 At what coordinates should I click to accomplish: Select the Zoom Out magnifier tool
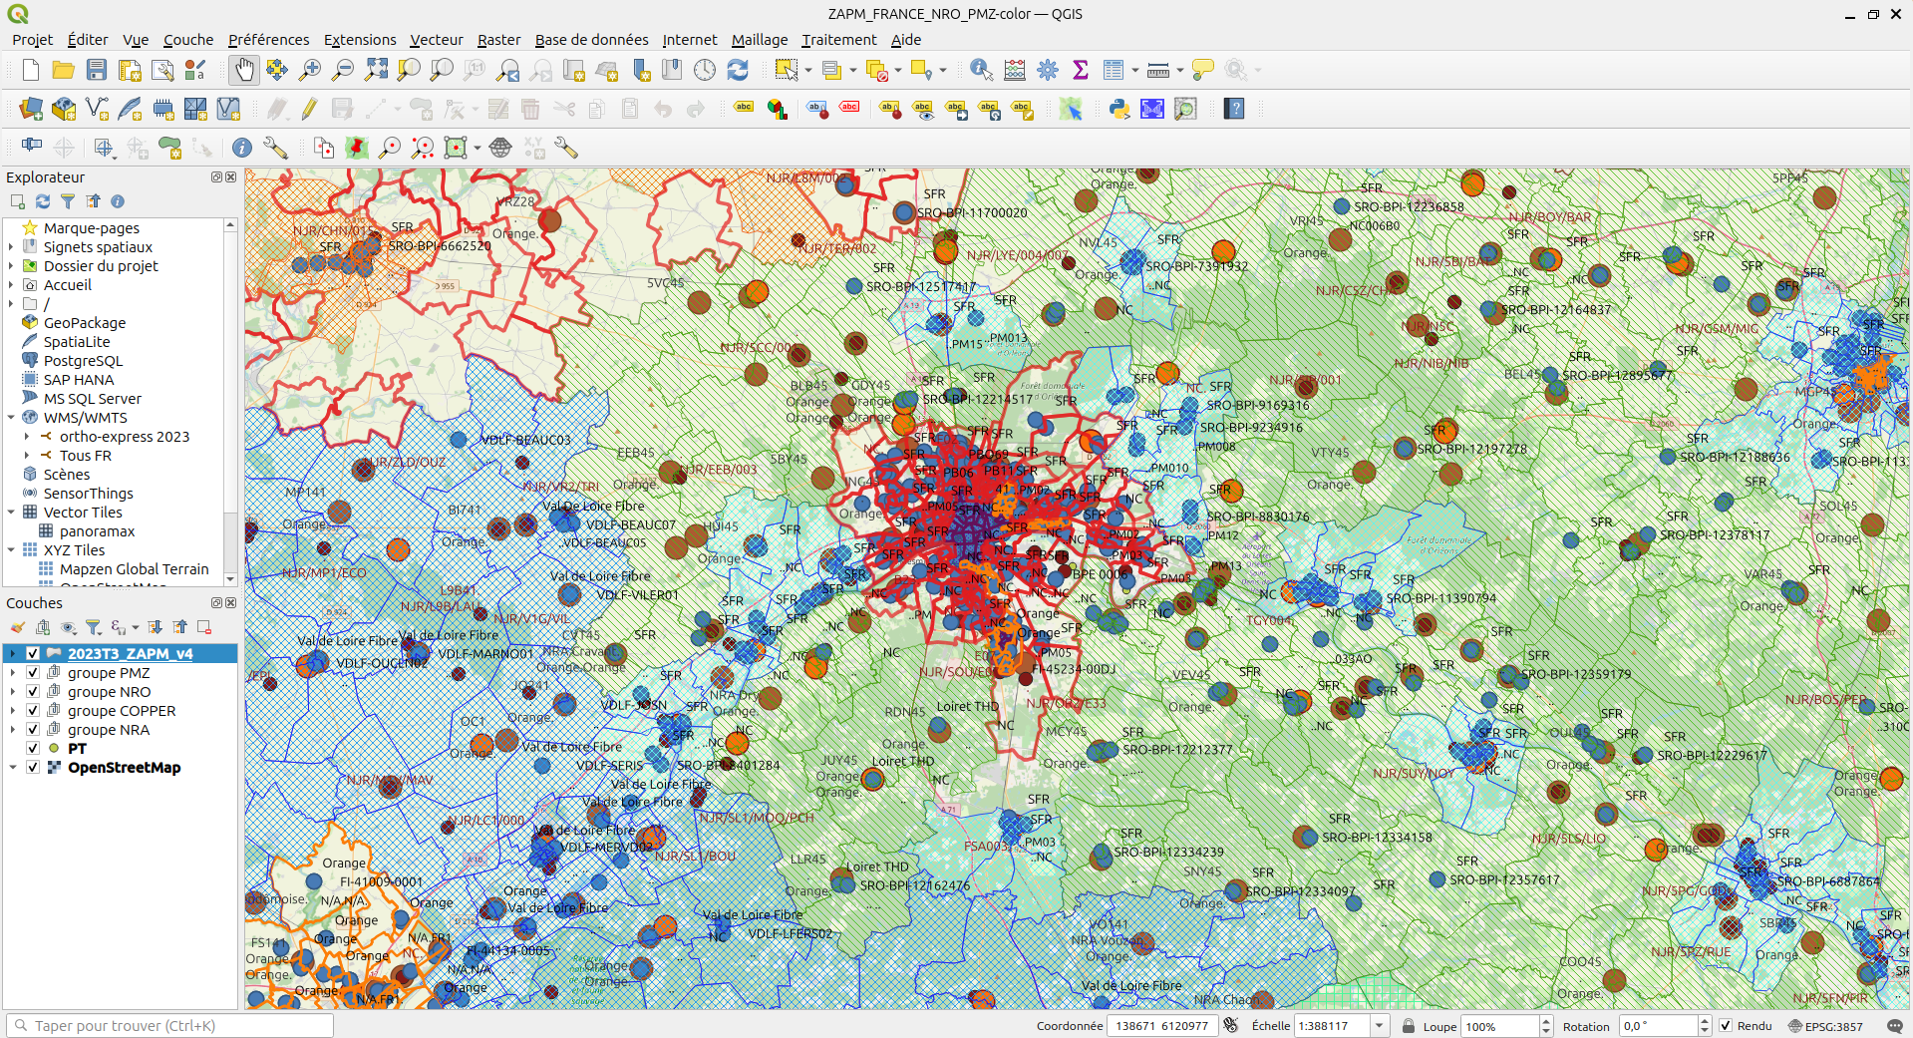[343, 70]
